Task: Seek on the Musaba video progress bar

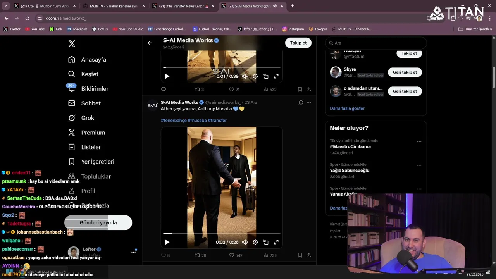Action: pos(222,234)
